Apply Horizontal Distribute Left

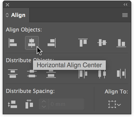pos(83,74)
